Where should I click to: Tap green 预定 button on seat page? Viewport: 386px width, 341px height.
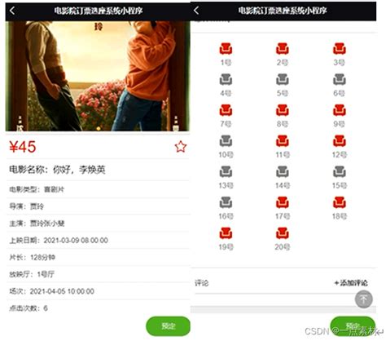click(353, 326)
